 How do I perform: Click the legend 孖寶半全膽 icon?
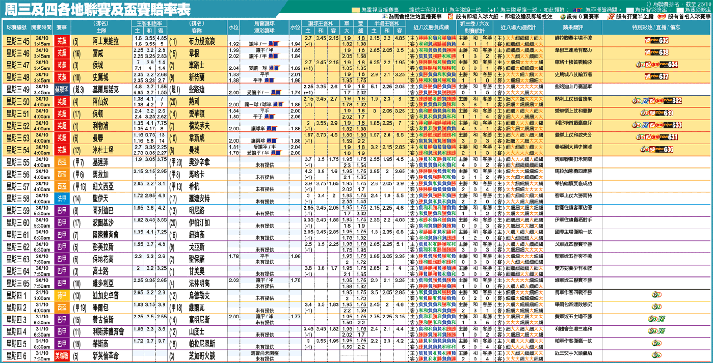click(x=612, y=17)
